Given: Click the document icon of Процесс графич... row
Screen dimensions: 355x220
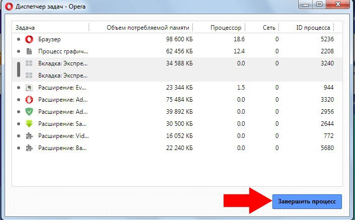Looking at the screenshot, I should click(29, 51).
